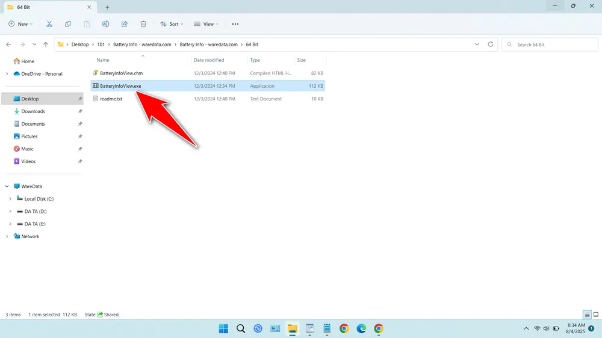Viewport: 602px width, 338px height.
Task: Go back with the left arrow
Action: coord(8,45)
